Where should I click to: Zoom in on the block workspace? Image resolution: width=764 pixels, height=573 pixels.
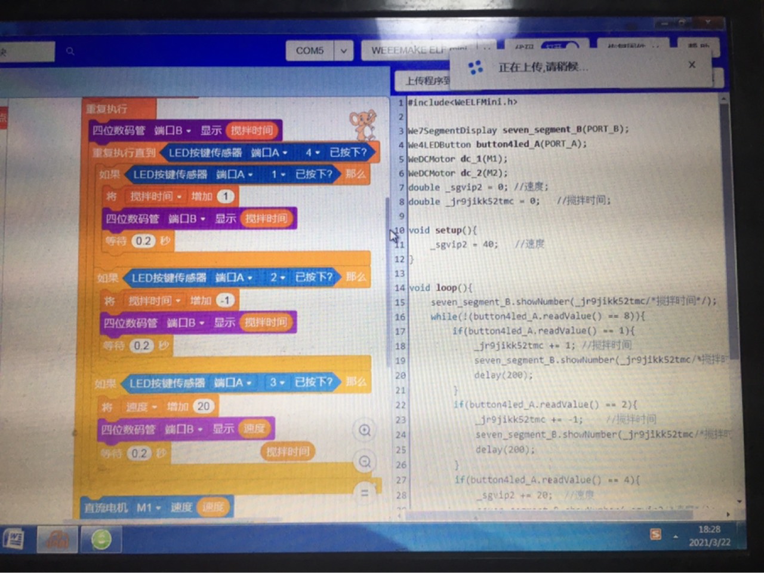pyautogui.click(x=365, y=430)
